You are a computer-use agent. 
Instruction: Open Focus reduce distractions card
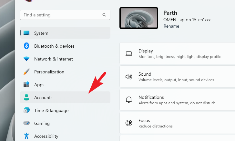pos(177,123)
